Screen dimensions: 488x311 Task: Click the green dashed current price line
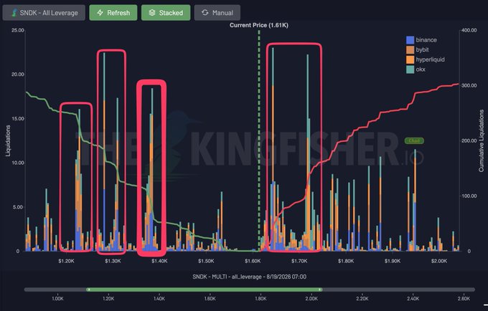pos(259,140)
